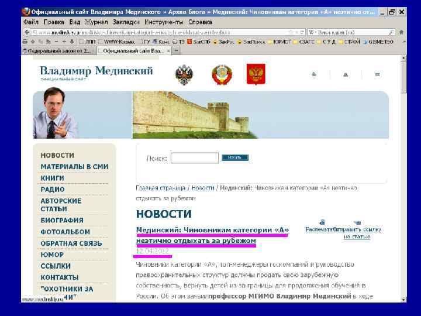Click the Imperial Russian double-headed eagle emblem

coord(184,75)
